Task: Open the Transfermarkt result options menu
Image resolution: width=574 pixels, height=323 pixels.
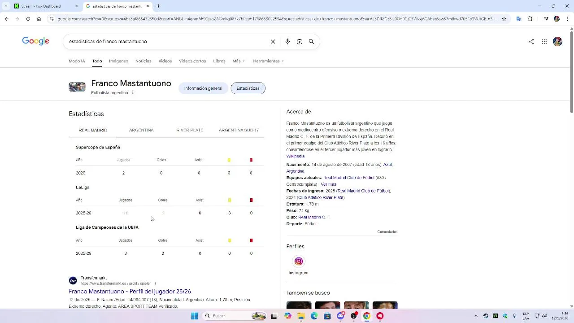Action: [x=155, y=284]
